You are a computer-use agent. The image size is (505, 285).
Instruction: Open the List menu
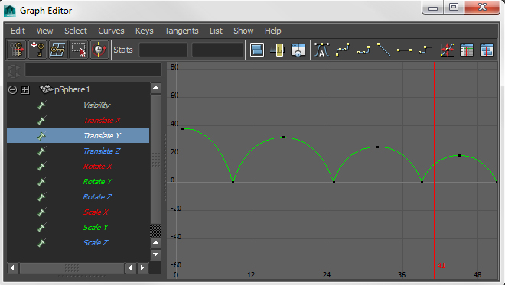click(216, 31)
